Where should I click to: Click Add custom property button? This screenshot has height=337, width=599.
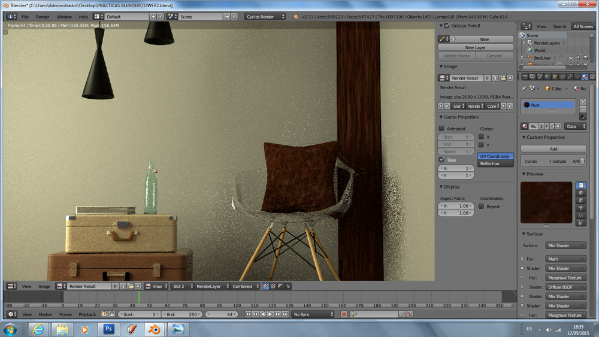coord(553,149)
